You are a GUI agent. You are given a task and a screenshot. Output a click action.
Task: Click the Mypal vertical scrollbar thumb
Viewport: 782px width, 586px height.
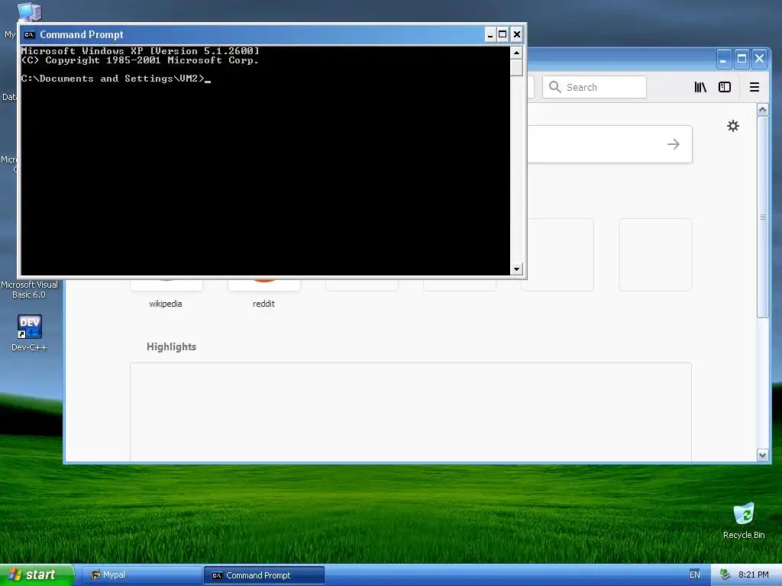tap(762, 217)
